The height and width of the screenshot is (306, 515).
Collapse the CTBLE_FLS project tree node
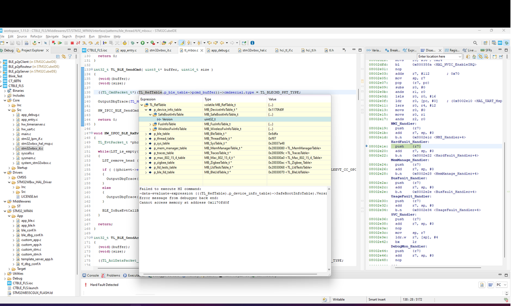pos(2,86)
